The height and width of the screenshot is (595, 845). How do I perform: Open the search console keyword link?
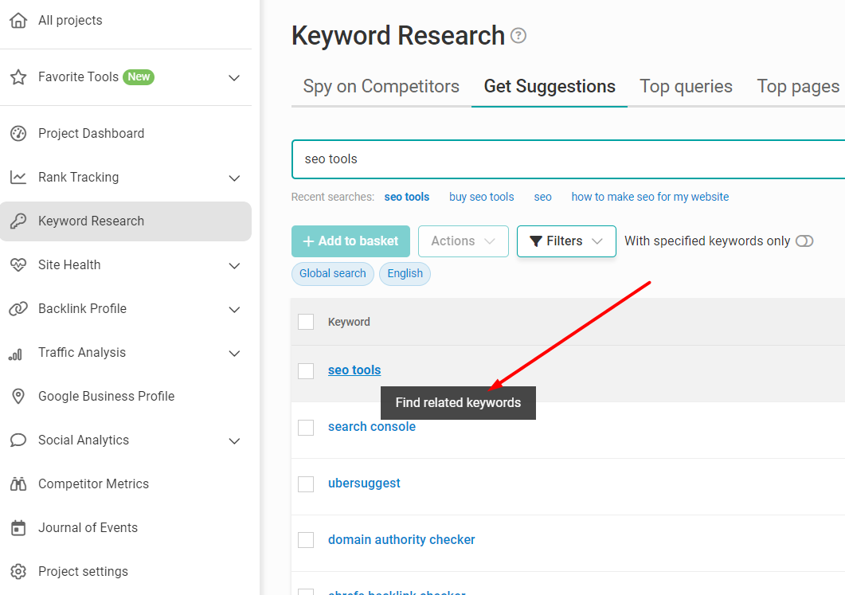click(372, 427)
